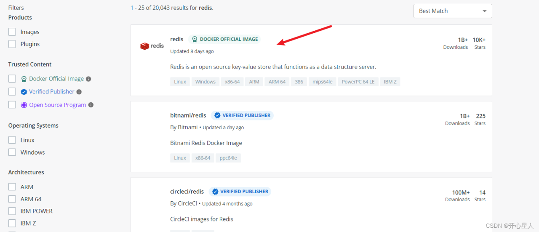The width and height of the screenshot is (539, 232).
Task: Click the Redis logo in first result
Action: (152, 46)
